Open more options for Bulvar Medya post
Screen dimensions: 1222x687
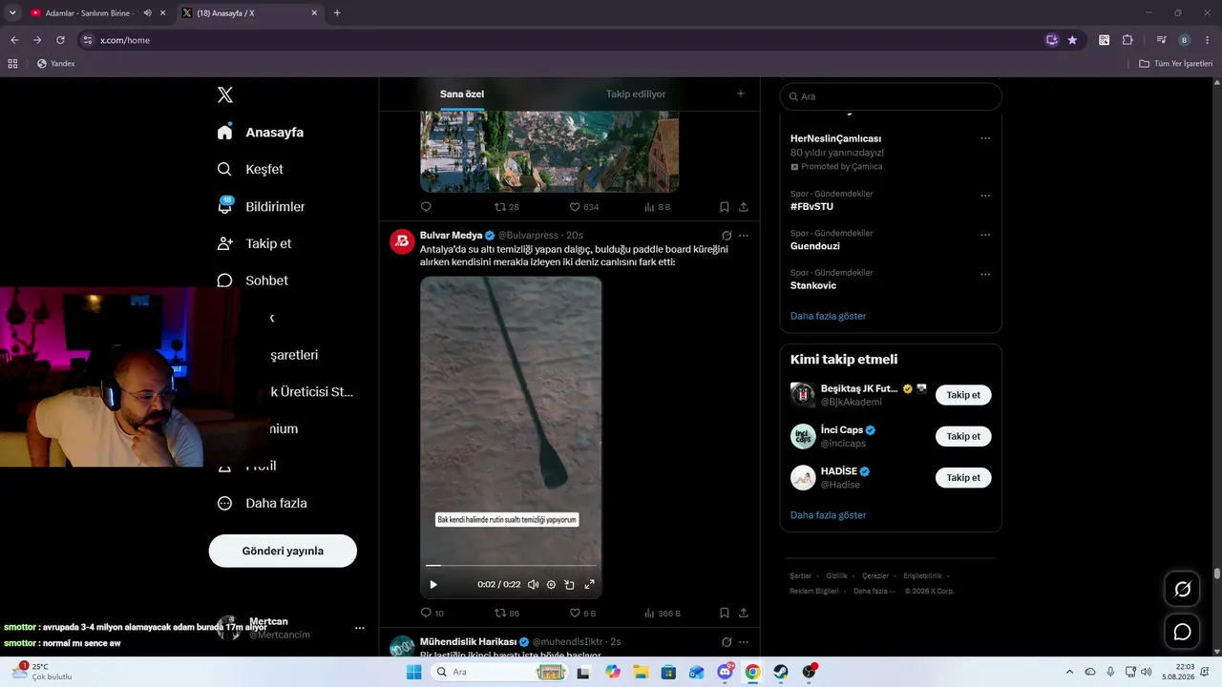point(744,236)
